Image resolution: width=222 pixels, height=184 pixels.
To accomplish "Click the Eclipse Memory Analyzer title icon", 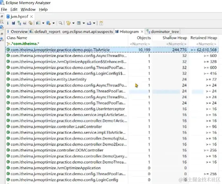I will click(x=2, y=2).
